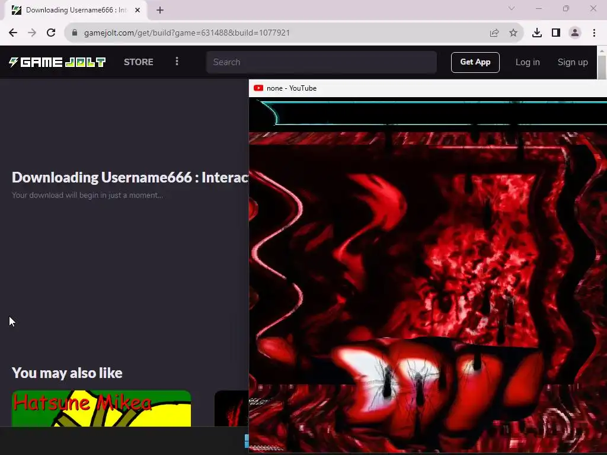Click the address bar URL
Viewport: 607px width, 455px height.
pos(187,33)
